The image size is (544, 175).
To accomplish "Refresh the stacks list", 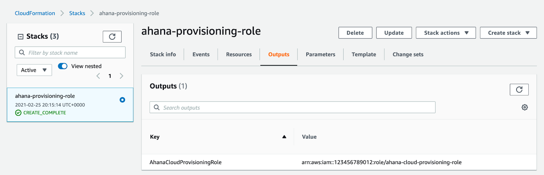I will [112, 37].
